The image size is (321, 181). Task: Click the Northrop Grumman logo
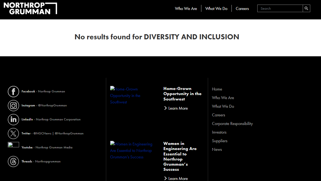[30, 8]
